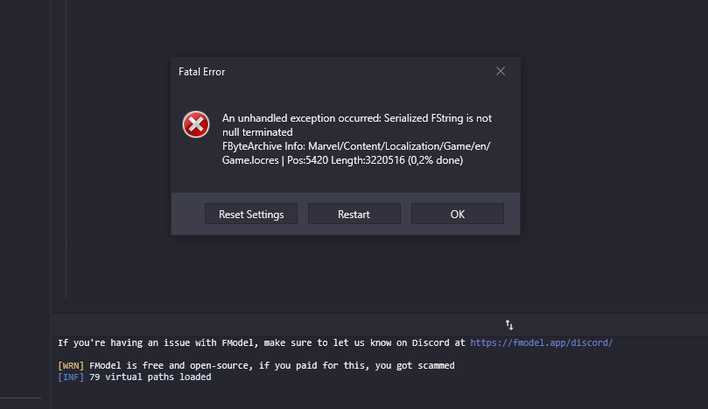Screen dimensions: 708x409
Task: Click the red error cross icon
Action: (196, 124)
